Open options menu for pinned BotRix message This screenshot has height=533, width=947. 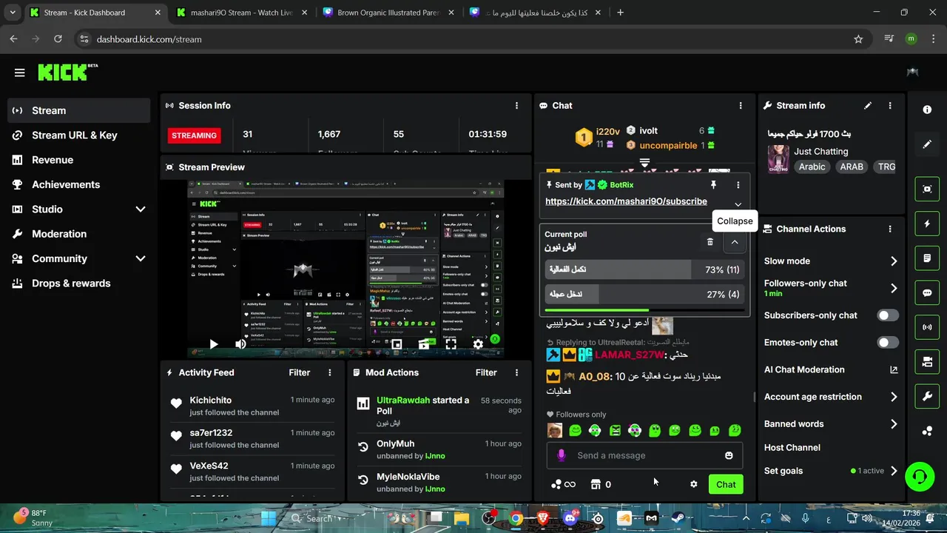738,185
